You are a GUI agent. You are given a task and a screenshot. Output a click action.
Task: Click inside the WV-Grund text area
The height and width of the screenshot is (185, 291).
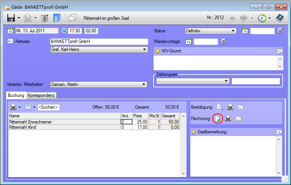[215, 63]
